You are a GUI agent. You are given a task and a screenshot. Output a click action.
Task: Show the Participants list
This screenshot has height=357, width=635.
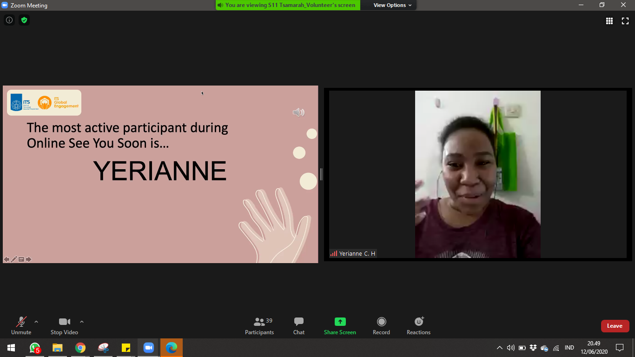click(259, 326)
